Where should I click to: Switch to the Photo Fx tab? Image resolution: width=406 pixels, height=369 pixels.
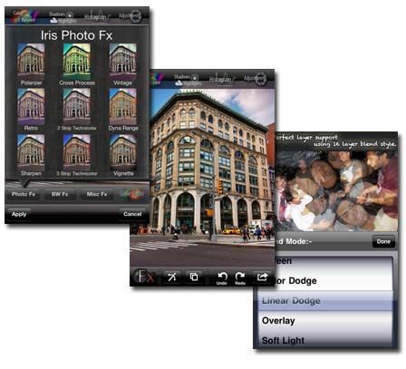pos(24,194)
